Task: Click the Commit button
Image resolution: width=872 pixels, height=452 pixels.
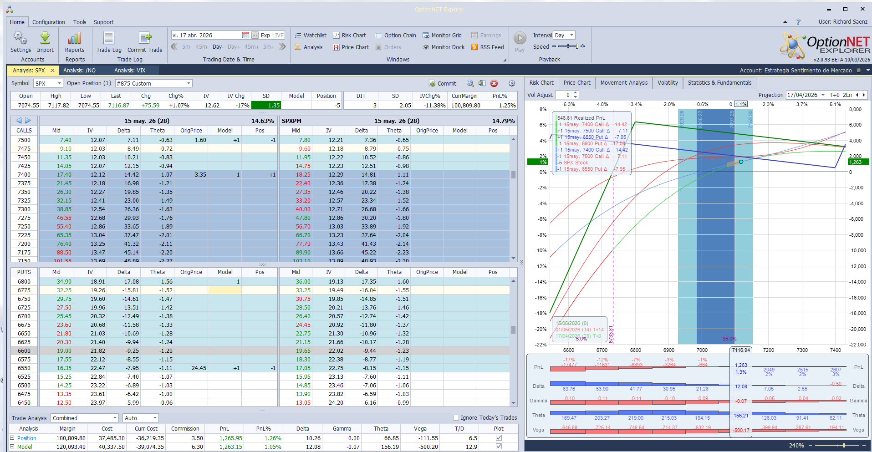Action: [x=442, y=84]
